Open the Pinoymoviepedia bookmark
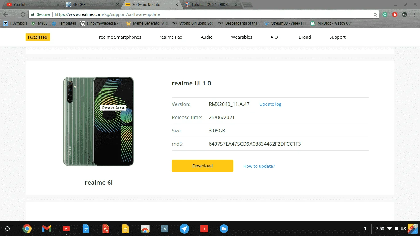 click(101, 23)
